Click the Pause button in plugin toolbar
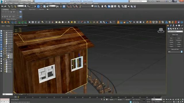 (137, 22)
